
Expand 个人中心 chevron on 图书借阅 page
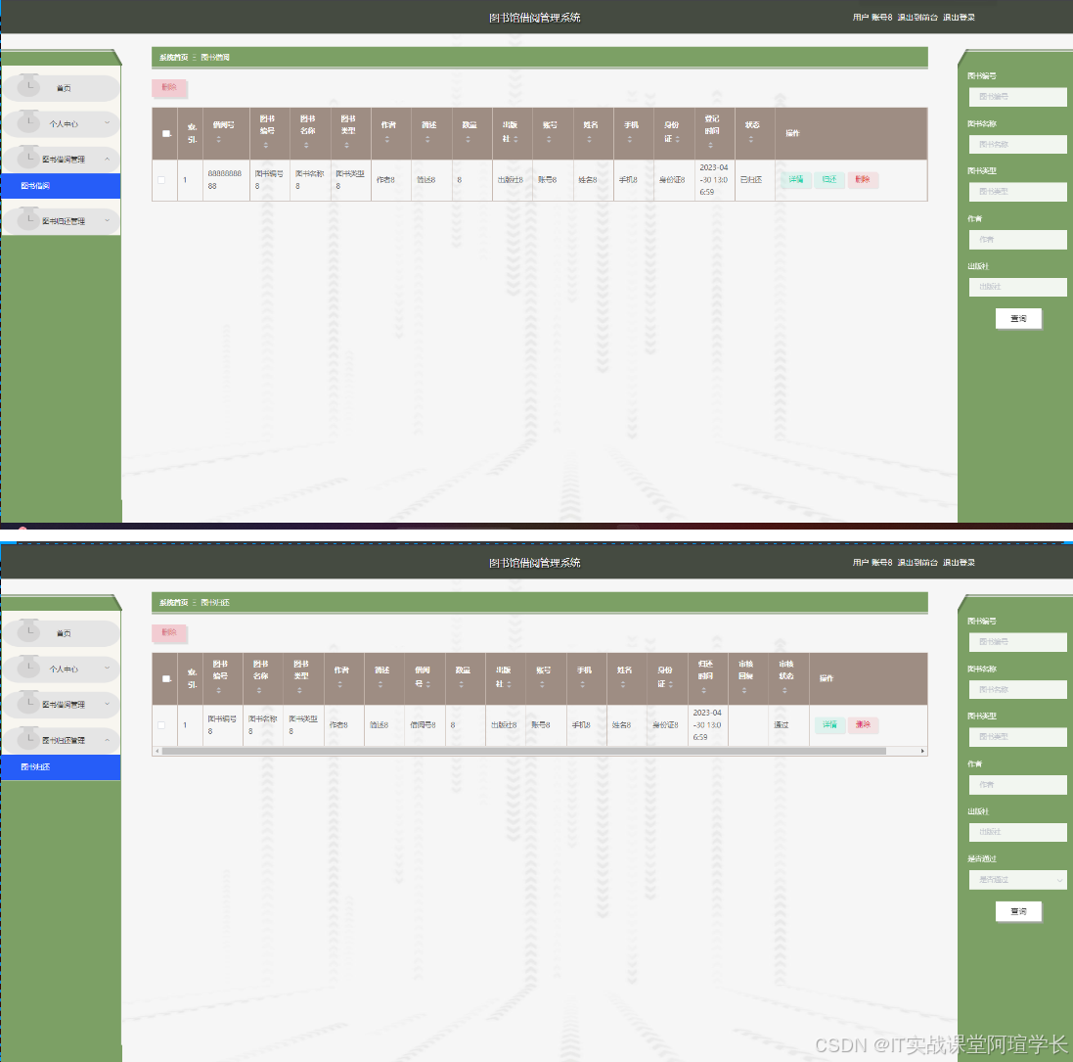107,122
